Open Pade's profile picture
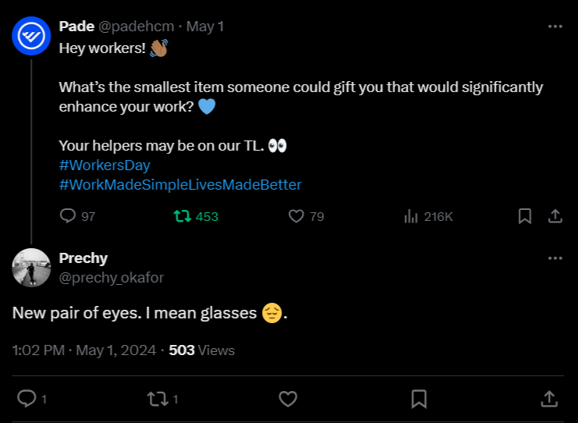 click(x=31, y=36)
